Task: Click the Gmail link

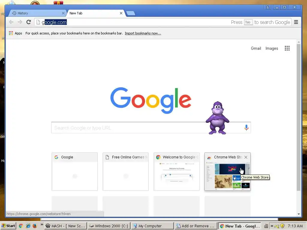Action: 256,48
